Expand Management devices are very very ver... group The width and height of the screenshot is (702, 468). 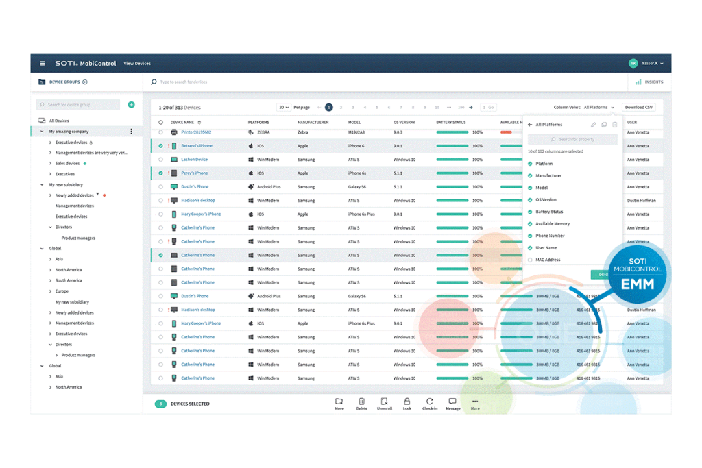(x=50, y=153)
